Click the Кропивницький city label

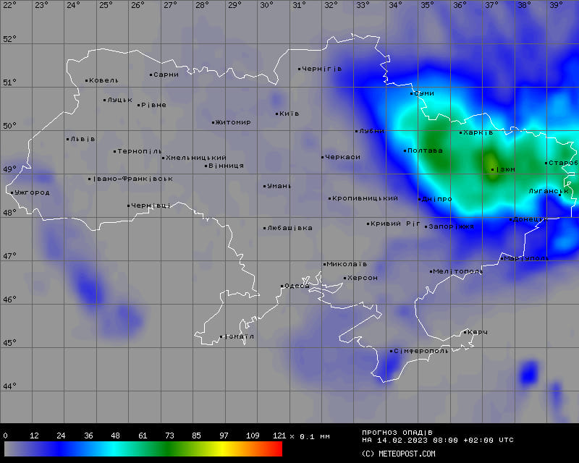pyautogui.click(x=365, y=198)
